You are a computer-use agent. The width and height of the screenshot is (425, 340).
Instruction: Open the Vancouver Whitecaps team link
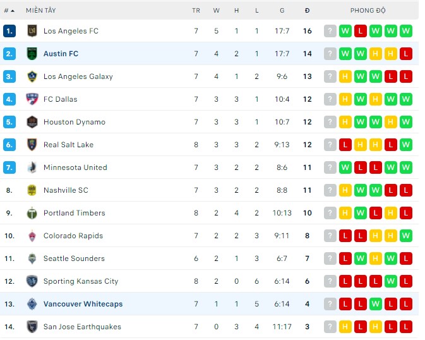[83, 304]
